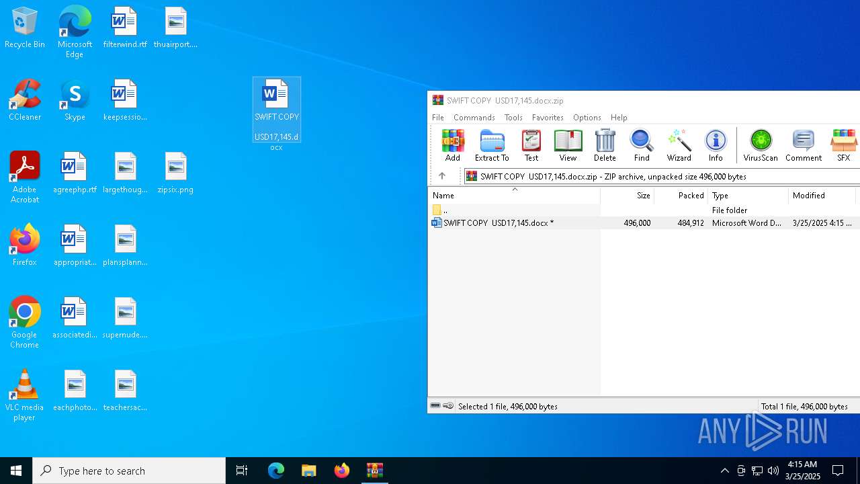Click the archive path address field
860x484 pixels.
pos(662,176)
